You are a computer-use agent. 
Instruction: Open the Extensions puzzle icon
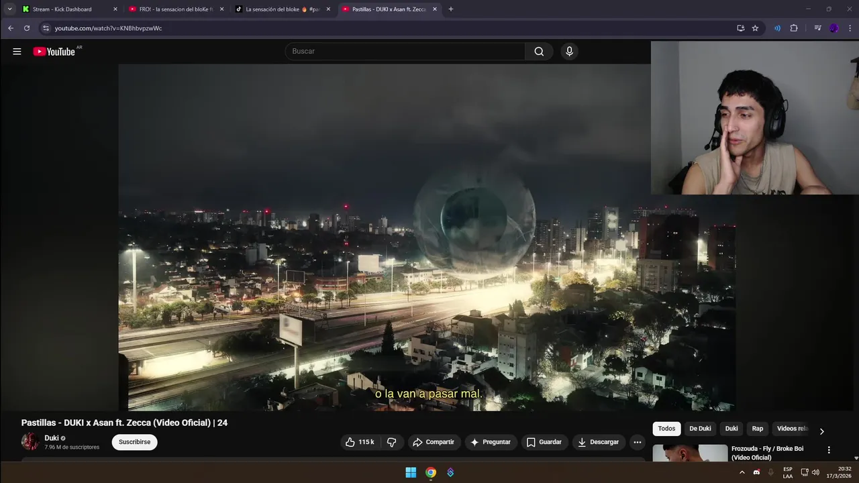click(x=794, y=28)
